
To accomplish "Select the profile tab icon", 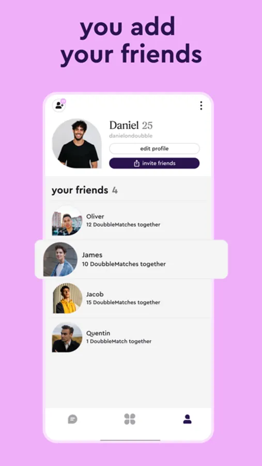I will point(187,419).
